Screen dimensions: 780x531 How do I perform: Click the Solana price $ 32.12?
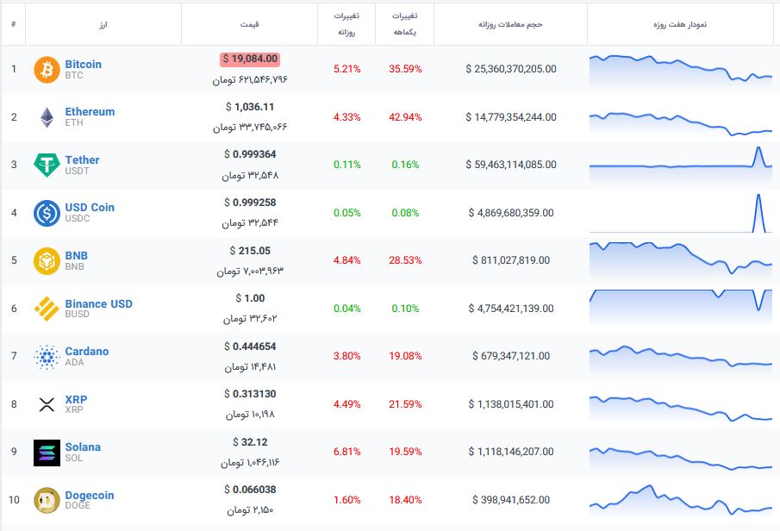(x=250, y=442)
